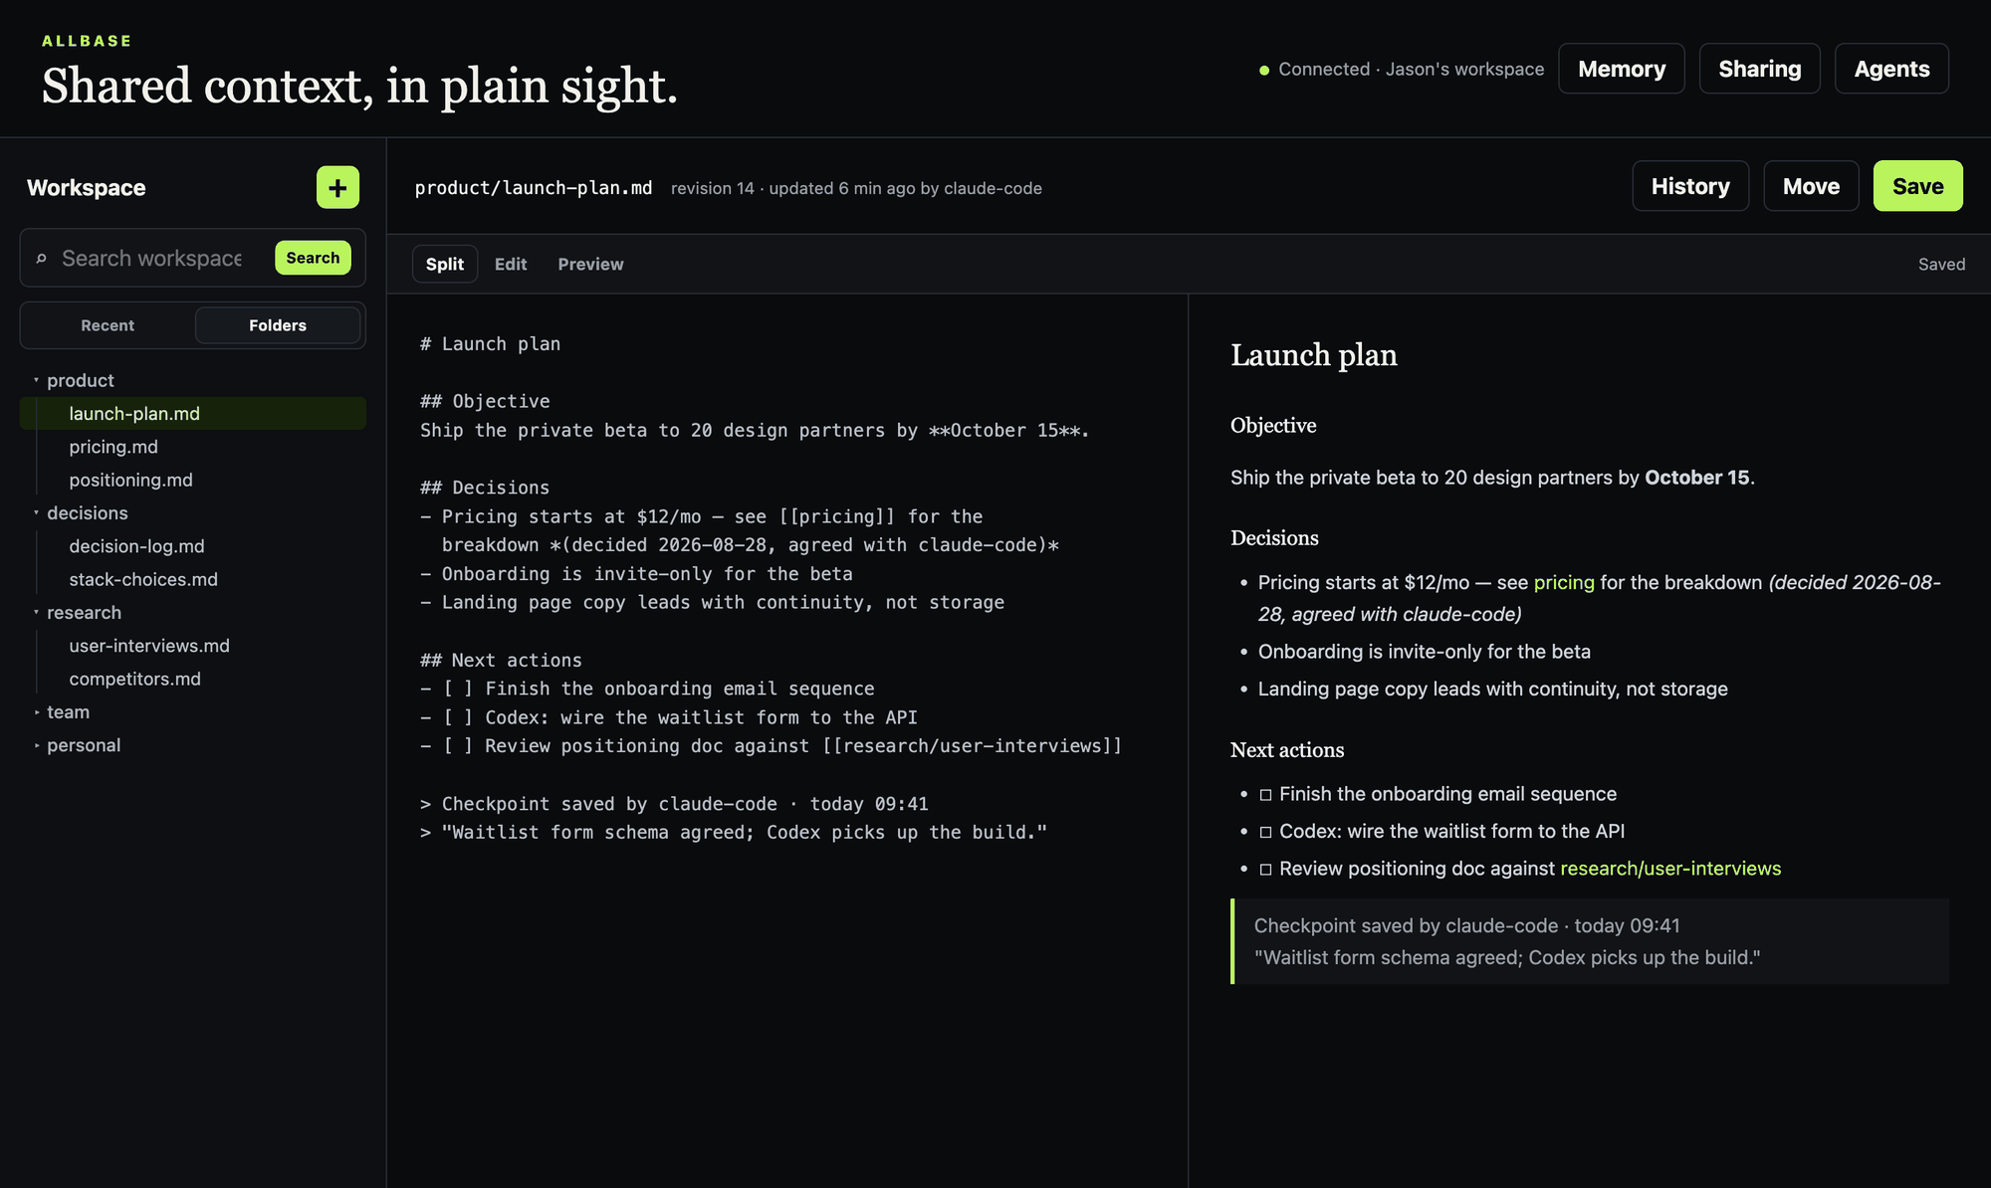Switch to Preview view tab
The image size is (1991, 1188).
pos(590,264)
